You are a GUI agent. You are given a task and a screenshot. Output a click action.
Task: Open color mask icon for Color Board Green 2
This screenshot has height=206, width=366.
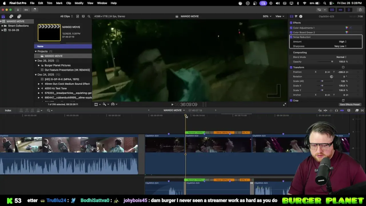point(347,32)
